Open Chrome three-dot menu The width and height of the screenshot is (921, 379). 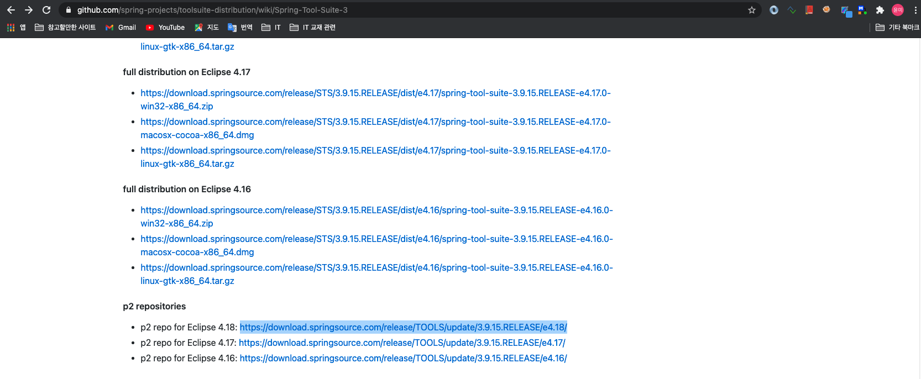coord(915,10)
